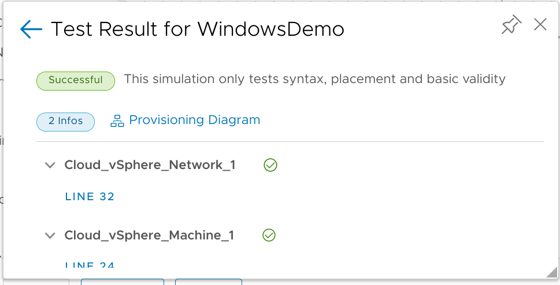Viewport: 560px width, 285px height.
Task: Jump to LINE 24 link
Action: [90, 265]
